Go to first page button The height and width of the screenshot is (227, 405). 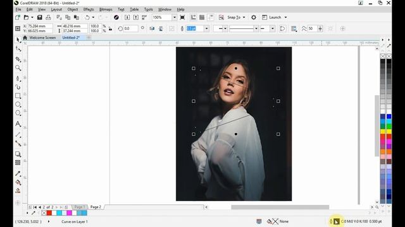(35, 207)
